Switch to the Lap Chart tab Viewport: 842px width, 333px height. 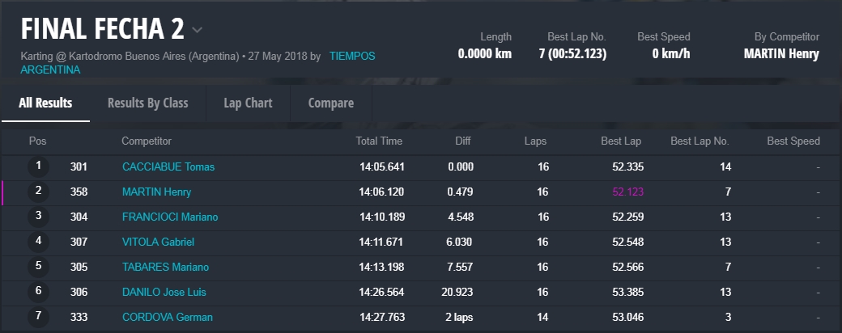tap(248, 103)
